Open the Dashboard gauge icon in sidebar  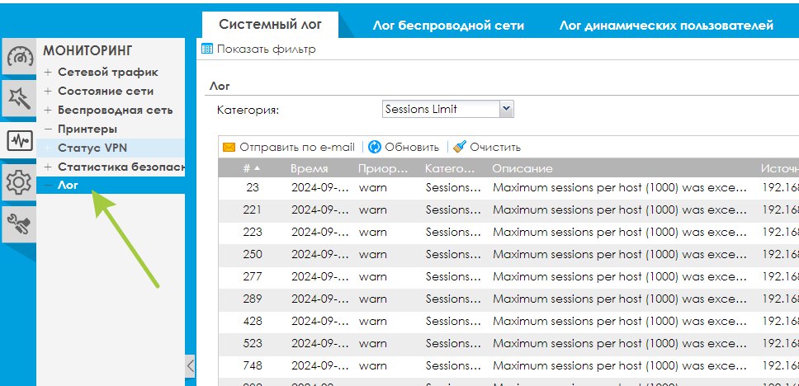pos(18,56)
